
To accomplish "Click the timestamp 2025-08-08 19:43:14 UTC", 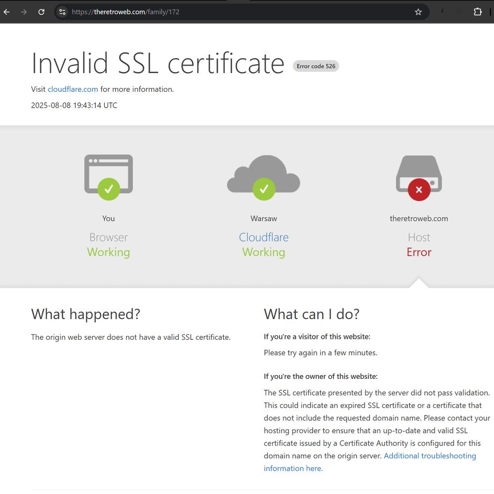I will click(x=74, y=105).
